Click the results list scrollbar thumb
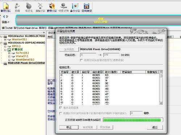 [x=161, y=76]
